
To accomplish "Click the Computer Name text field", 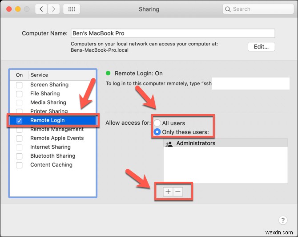I will (x=173, y=33).
